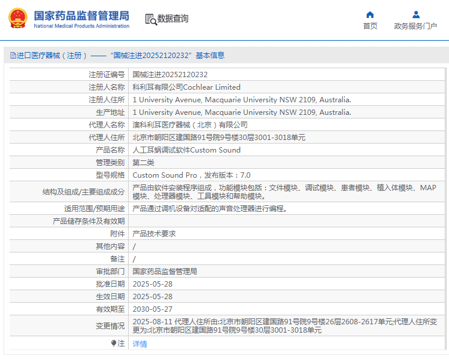Click the 首页 house icon
This screenshot has width=449, height=359.
coord(370,14)
